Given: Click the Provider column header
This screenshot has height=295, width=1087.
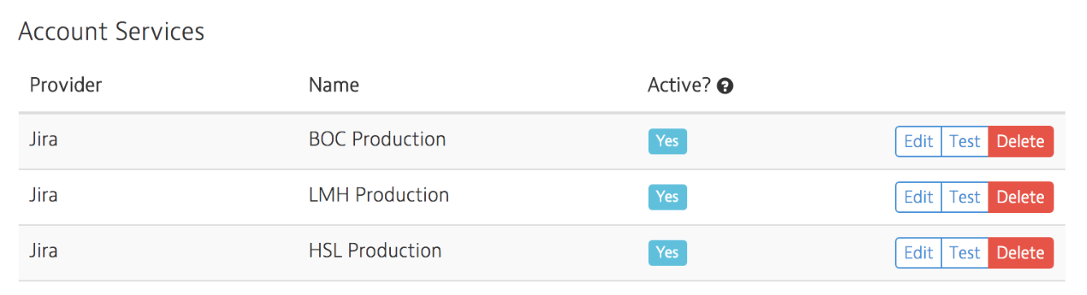Looking at the screenshot, I should 66,85.
